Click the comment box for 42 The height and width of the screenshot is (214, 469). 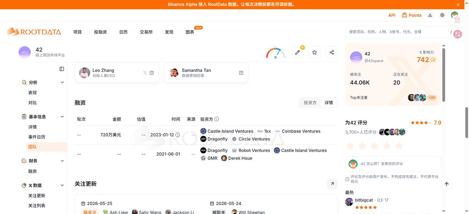coord(393,164)
